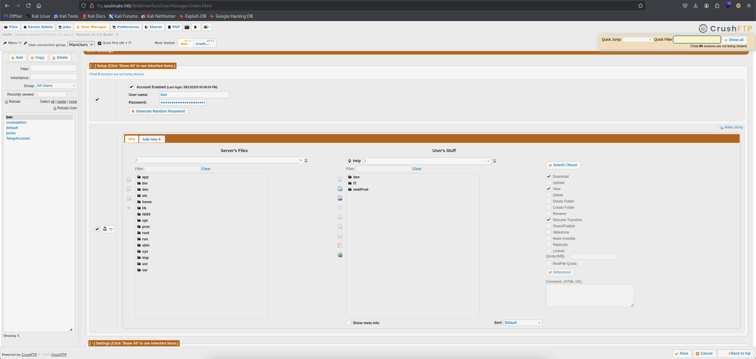Click the terminal console icon in top toolbar
Image resolution: width=756 pixels, height=359 pixels.
click(x=187, y=27)
